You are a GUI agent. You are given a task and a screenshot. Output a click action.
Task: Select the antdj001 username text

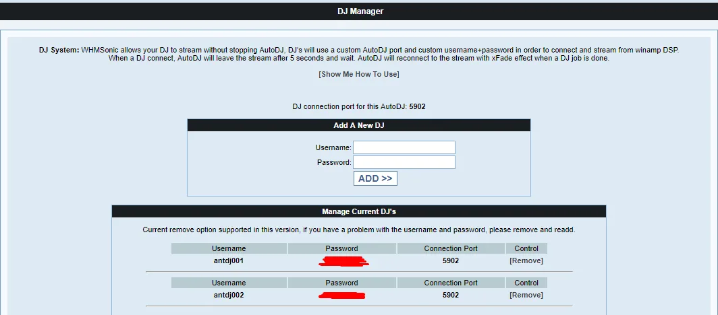pyautogui.click(x=229, y=260)
